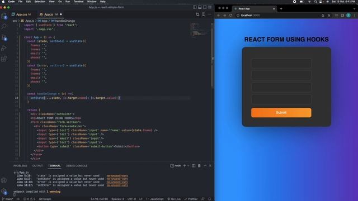This screenshot has height=201, width=358.
Task: Open the Selection menu in the menu bar
Action: coord(40,2)
